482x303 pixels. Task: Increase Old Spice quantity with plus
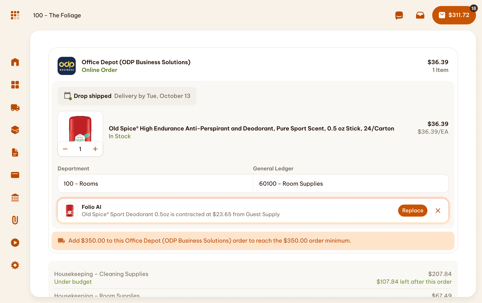click(x=95, y=149)
